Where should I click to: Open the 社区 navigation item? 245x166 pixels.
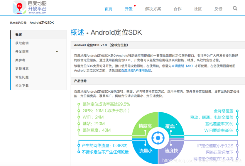click(x=198, y=9)
